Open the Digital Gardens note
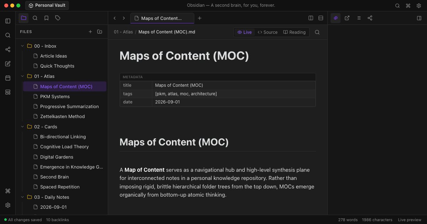Image resolution: width=427 pixels, height=224 pixels. (65, 157)
